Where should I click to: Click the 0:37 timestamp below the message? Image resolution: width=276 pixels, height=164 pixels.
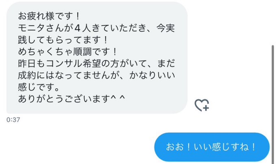coord(13,120)
